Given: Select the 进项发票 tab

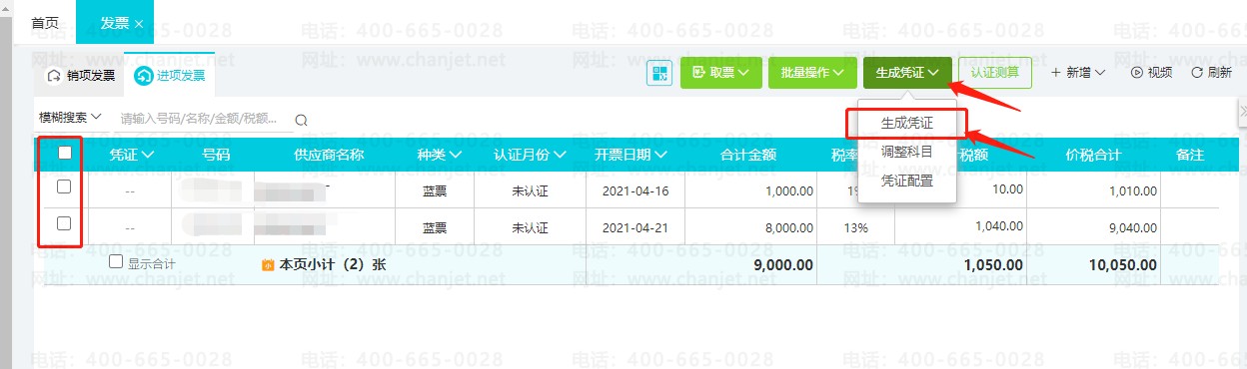Looking at the screenshot, I should click(x=170, y=76).
